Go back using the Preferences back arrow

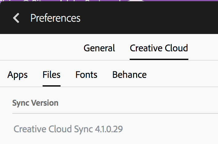16,18
